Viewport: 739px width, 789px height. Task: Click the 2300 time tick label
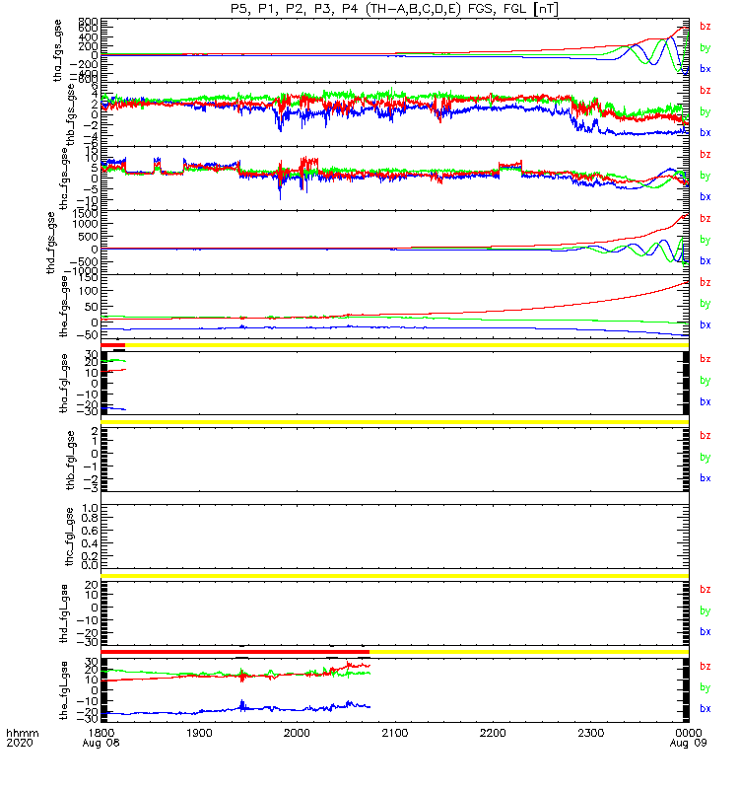click(x=590, y=733)
